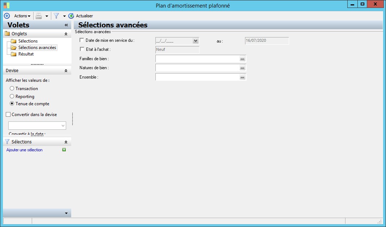
Task: Select the Reporting radio button
Action: tap(12, 96)
